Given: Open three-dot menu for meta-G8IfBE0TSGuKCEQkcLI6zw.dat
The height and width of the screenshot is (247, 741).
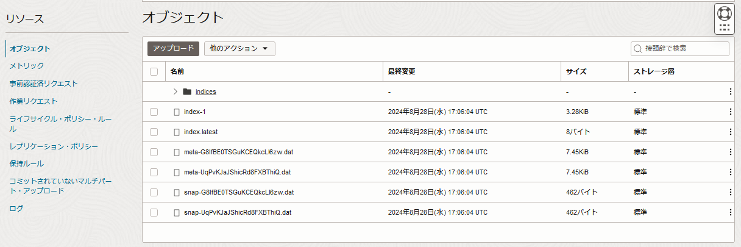Looking at the screenshot, I should click(730, 152).
